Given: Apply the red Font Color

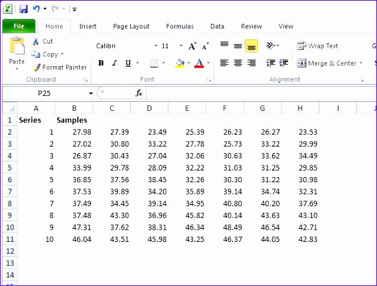Looking at the screenshot, I should pos(199,64).
